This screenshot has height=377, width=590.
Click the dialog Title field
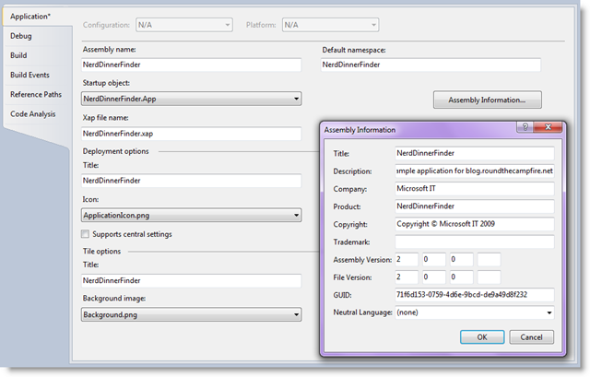point(475,153)
